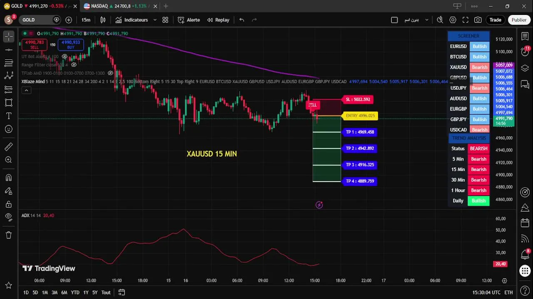
Task: Open the Trade panel
Action: coord(495,20)
